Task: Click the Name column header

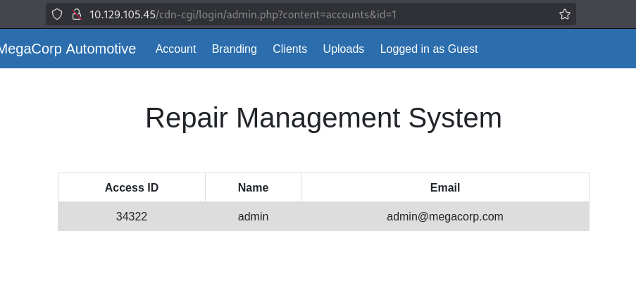Action: pos(253,187)
